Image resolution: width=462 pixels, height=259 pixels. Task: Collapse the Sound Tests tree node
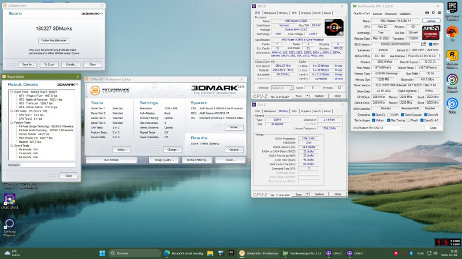tap(12, 146)
